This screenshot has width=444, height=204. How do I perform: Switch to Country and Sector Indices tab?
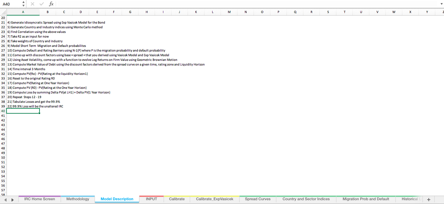(x=306, y=199)
